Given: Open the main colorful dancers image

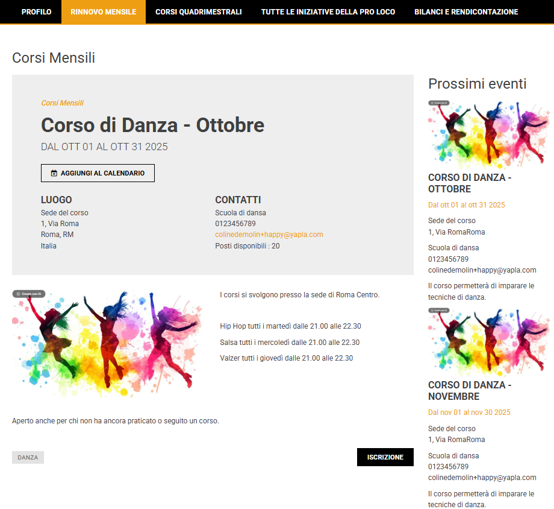Looking at the screenshot, I should pos(108,344).
